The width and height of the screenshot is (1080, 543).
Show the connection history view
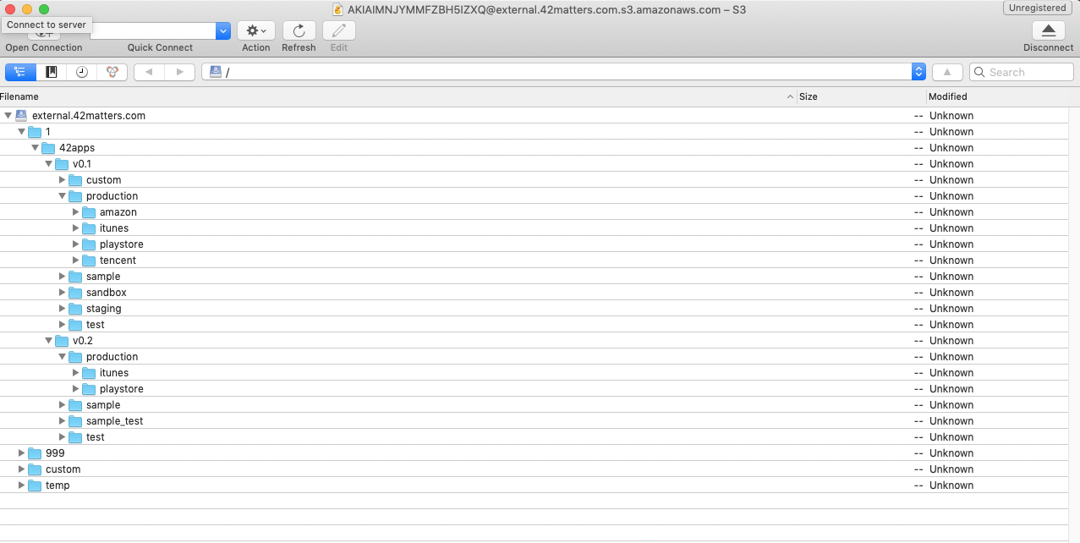[82, 72]
